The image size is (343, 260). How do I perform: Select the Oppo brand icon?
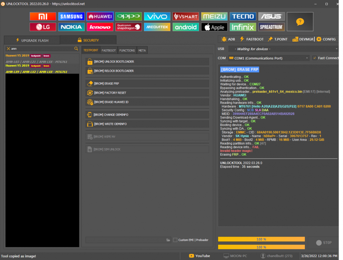point(128,16)
